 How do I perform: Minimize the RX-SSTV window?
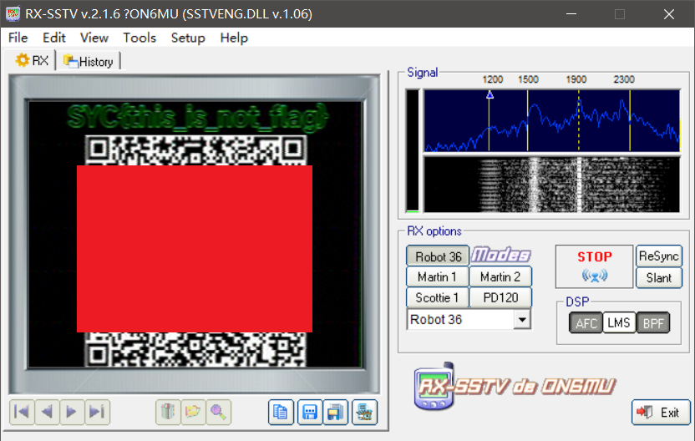tap(571, 13)
